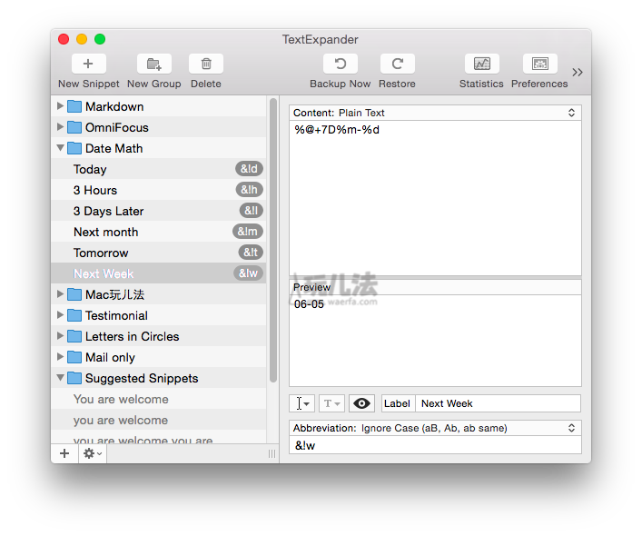This screenshot has height=536, width=642.
Task: Click the abbreviation field with &!w
Action: pyautogui.click(x=435, y=445)
